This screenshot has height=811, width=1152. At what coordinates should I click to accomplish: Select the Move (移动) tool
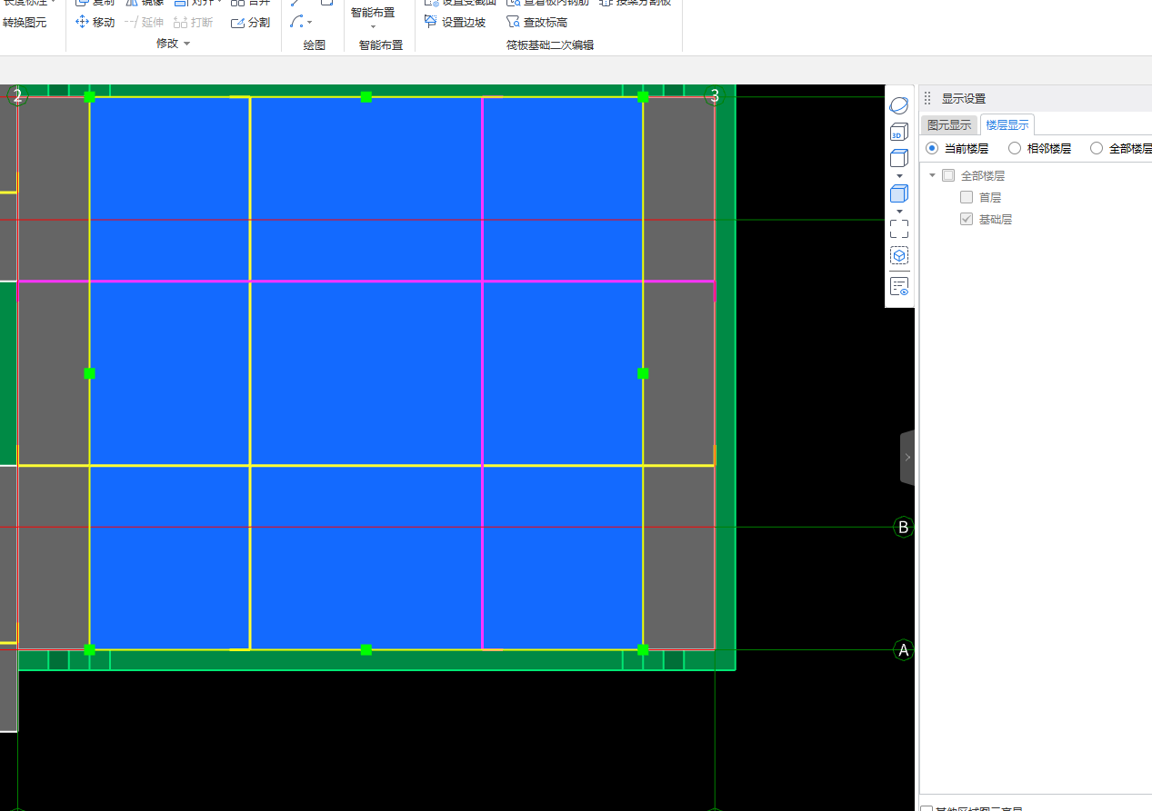pos(95,22)
